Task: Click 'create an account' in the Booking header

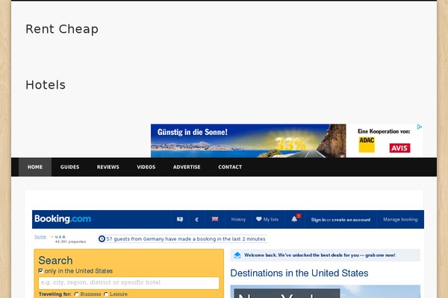Action: [x=351, y=220]
